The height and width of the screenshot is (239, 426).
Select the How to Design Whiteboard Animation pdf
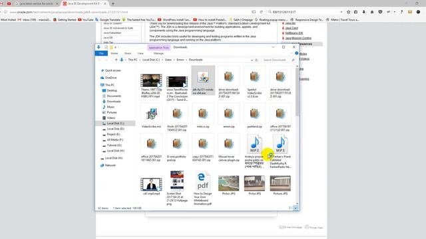202,189
